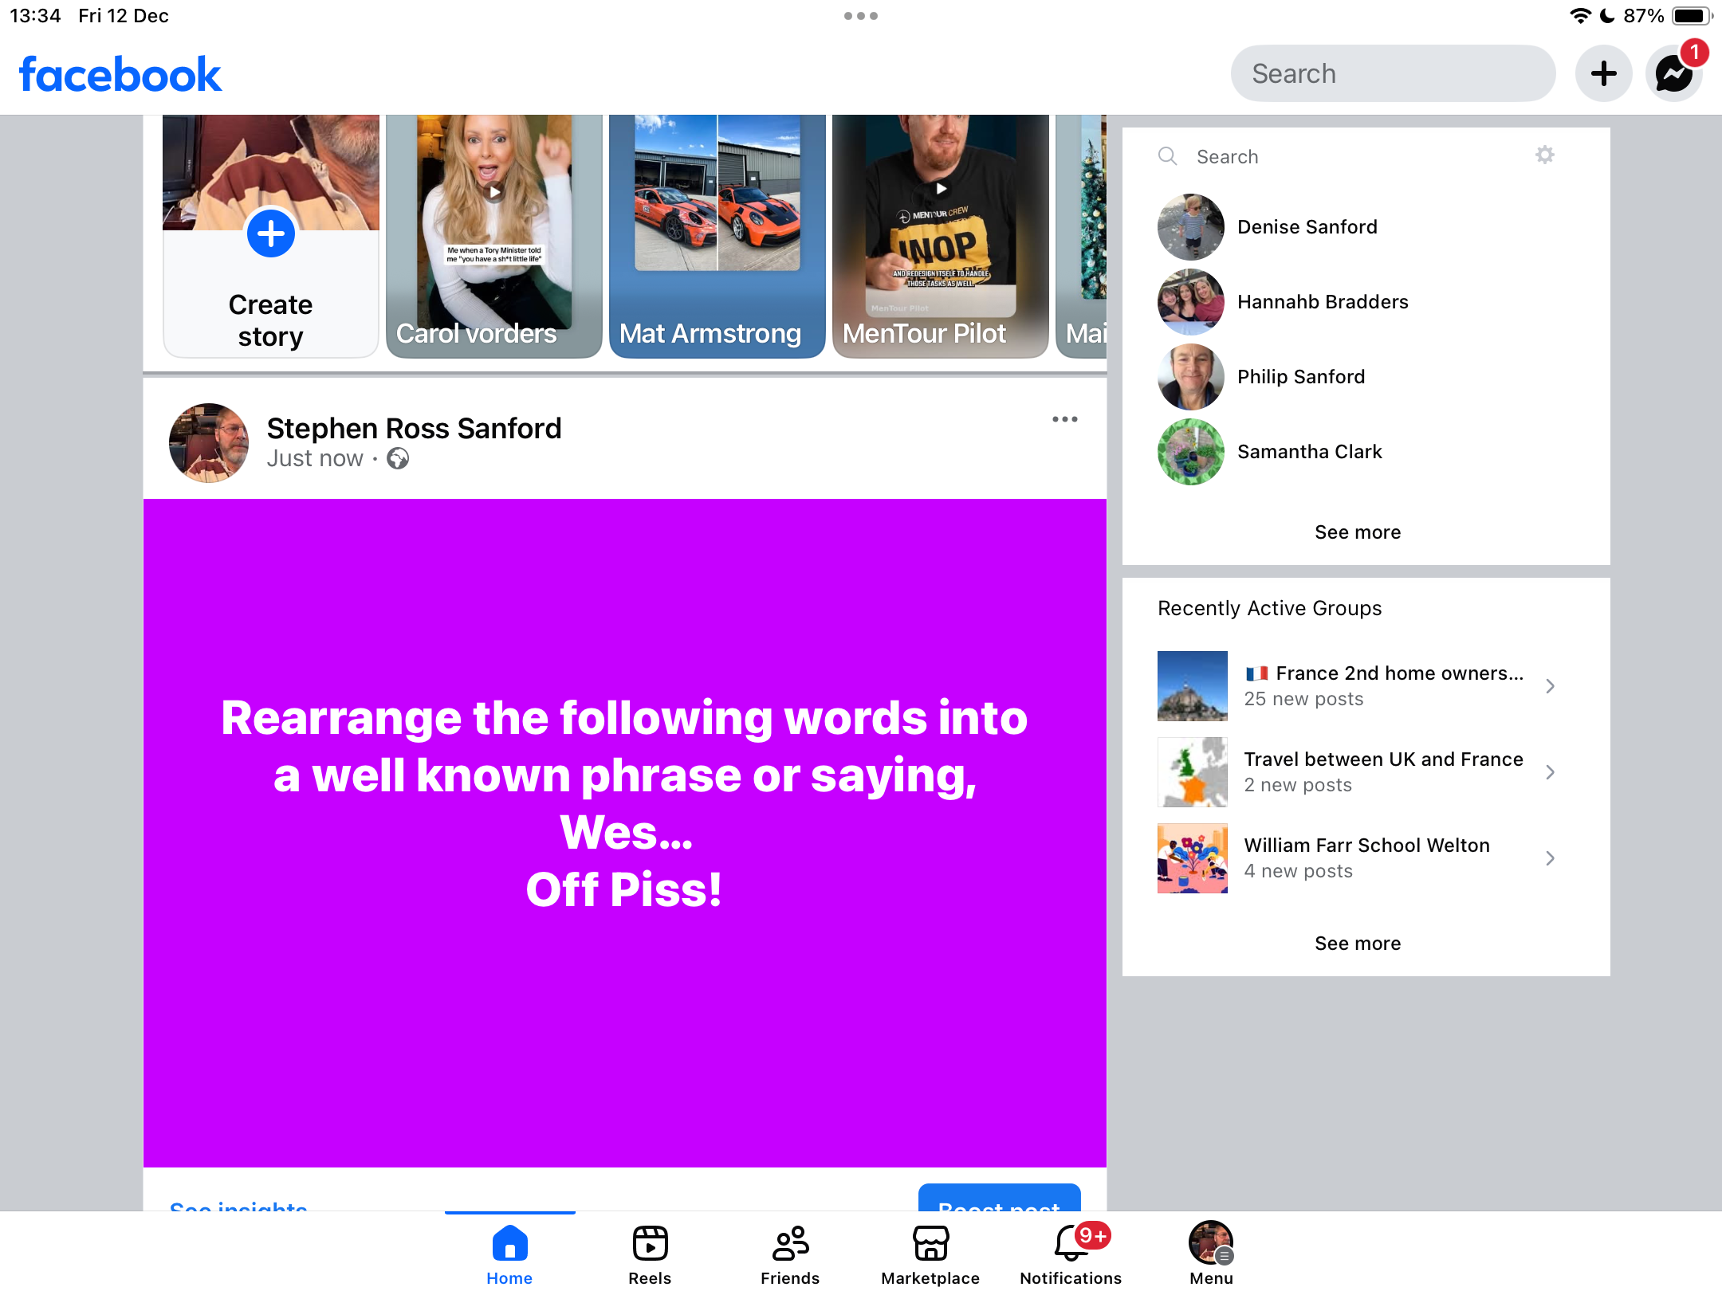This screenshot has height=1291, width=1722.
Task: Expand William Farr School Welton chevron
Action: [x=1550, y=858]
